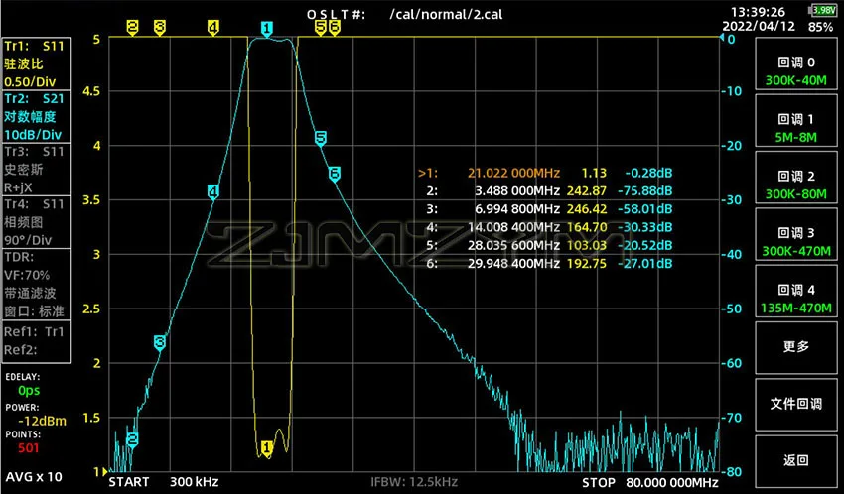The image size is (844, 494).
Task: Select the Tr2 S21 对数幅度 trace panel
Action: 36,116
